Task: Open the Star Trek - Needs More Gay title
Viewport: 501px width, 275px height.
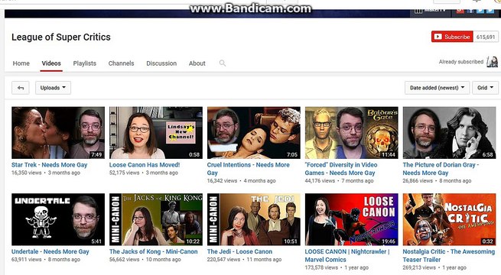Action: (50, 165)
